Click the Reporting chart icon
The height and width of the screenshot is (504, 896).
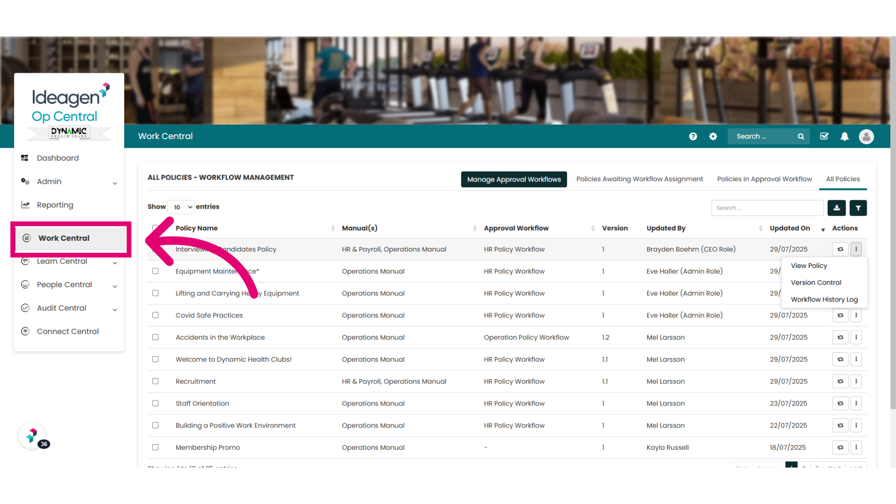pyautogui.click(x=25, y=204)
